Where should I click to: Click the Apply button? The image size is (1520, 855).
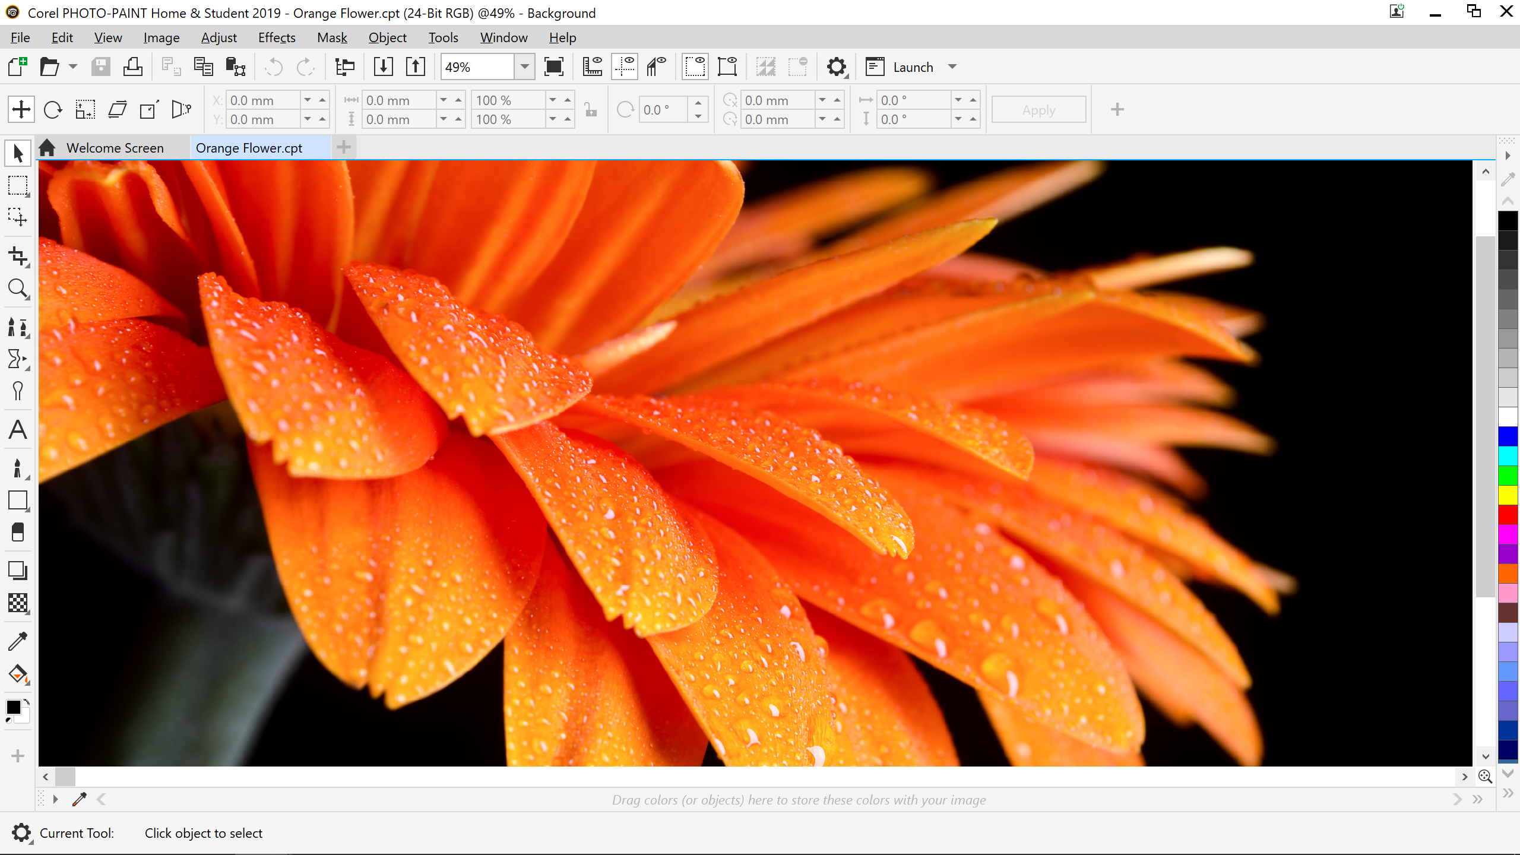[x=1038, y=109]
